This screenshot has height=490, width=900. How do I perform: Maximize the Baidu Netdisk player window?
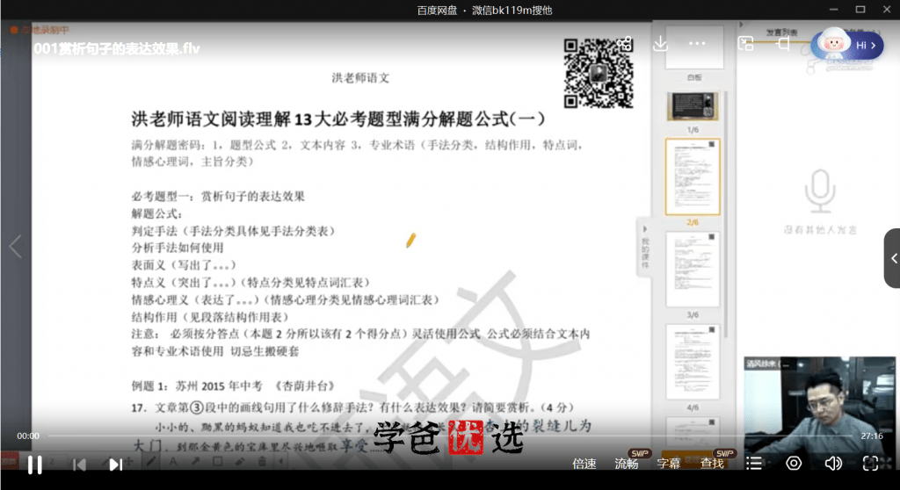coord(860,10)
